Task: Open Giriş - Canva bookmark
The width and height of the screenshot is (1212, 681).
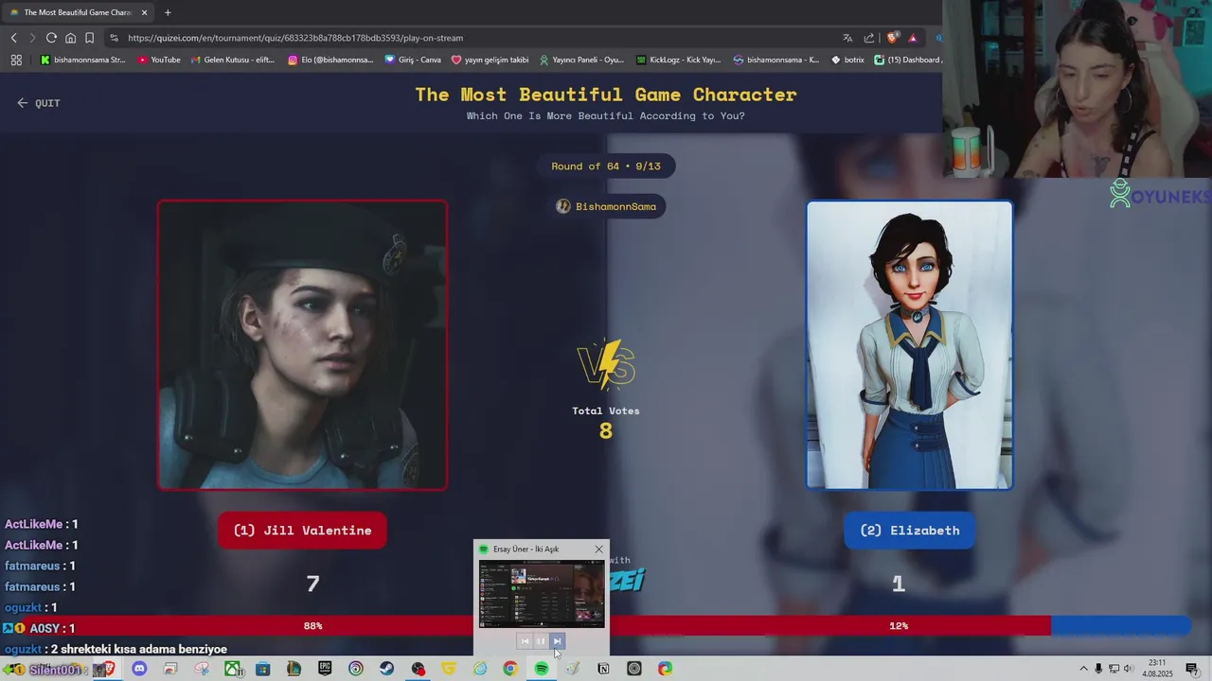Action: pos(413,60)
